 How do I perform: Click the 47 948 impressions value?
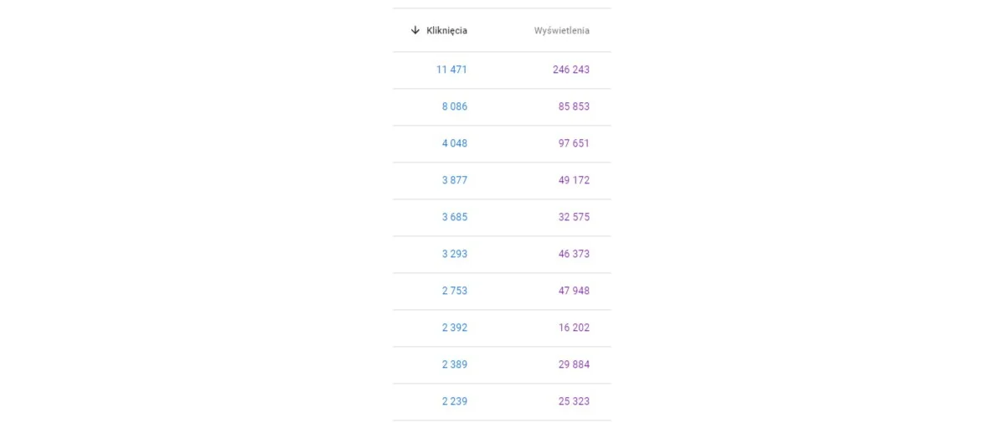[x=574, y=291]
